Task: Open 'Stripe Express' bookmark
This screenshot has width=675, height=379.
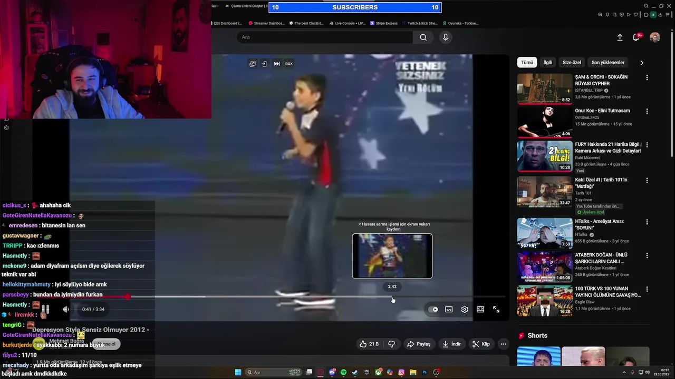Action: coord(384,23)
